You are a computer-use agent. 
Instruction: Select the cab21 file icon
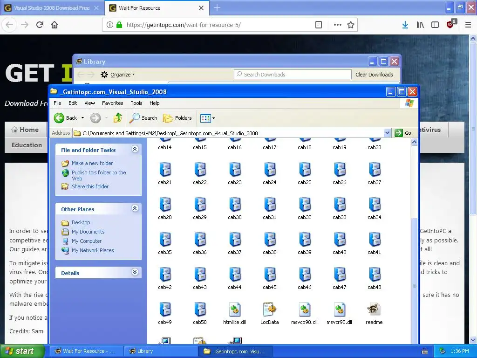pos(165,170)
